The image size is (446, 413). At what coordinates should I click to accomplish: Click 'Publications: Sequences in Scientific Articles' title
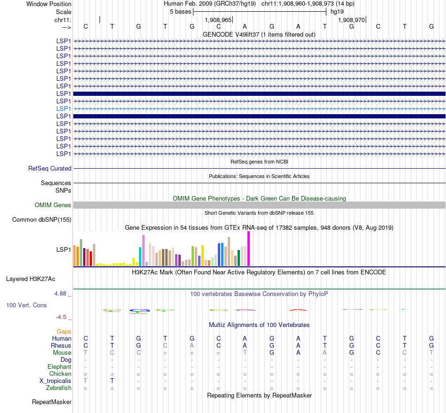[259, 176]
